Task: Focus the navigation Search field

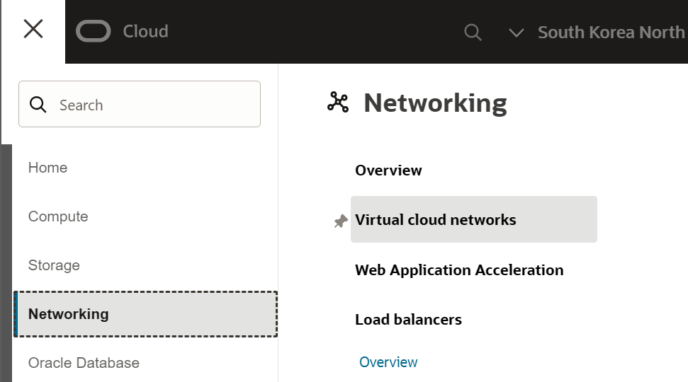Action: pos(140,104)
